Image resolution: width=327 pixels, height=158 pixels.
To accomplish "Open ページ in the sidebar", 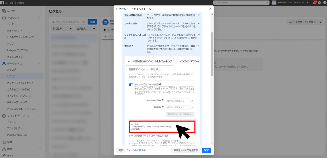I will (11, 24).
